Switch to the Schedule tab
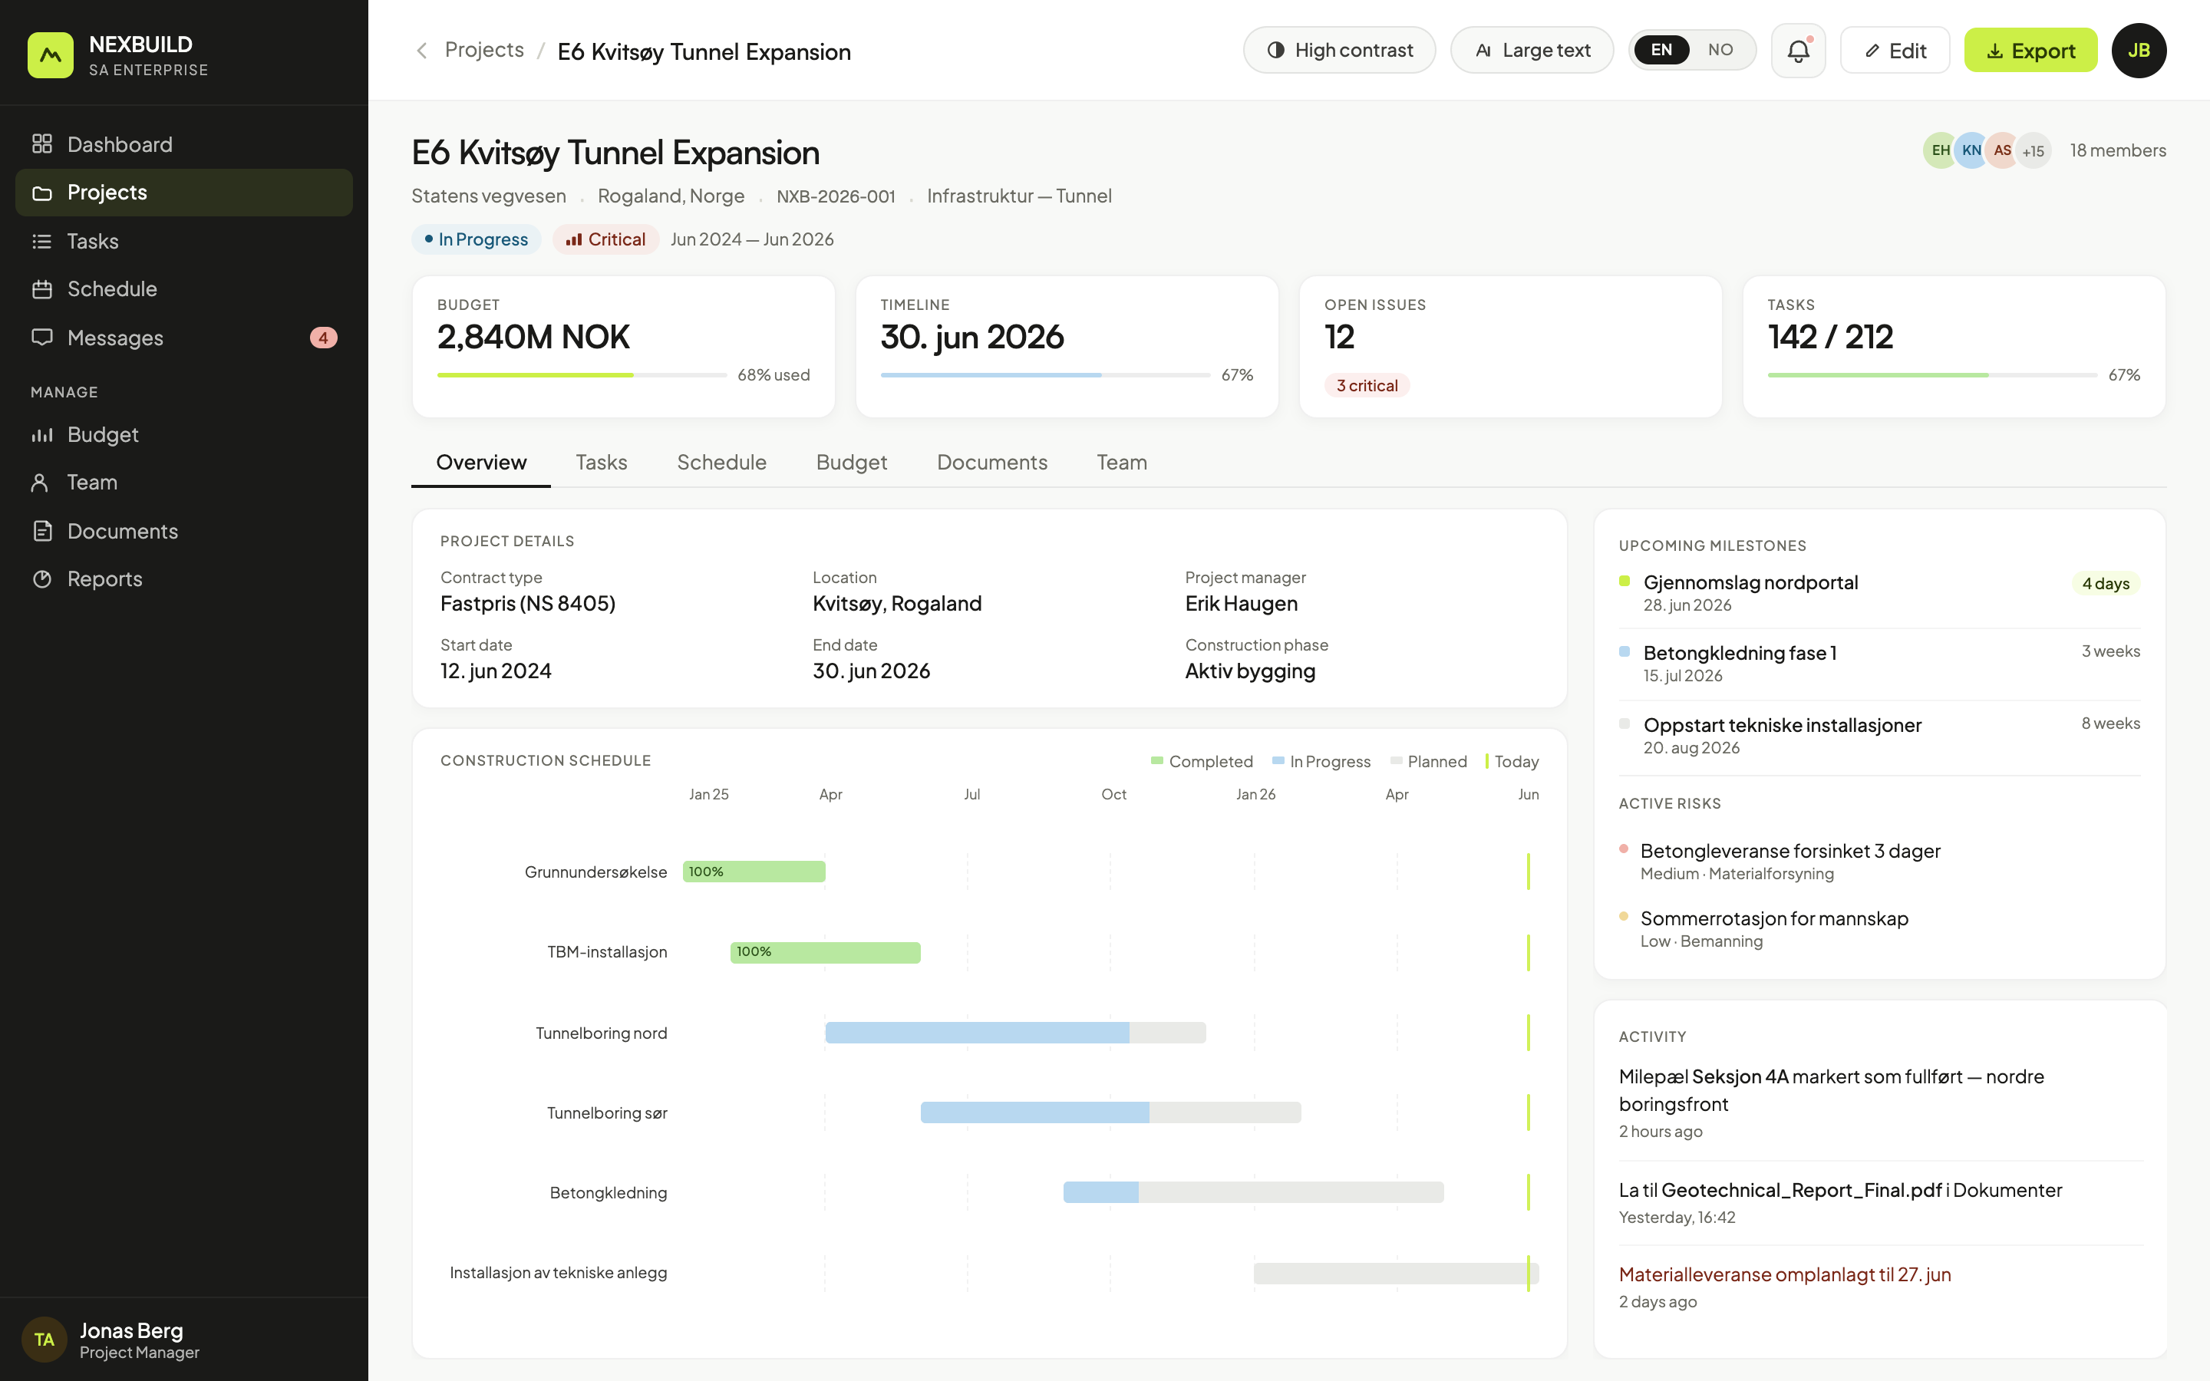 721,462
